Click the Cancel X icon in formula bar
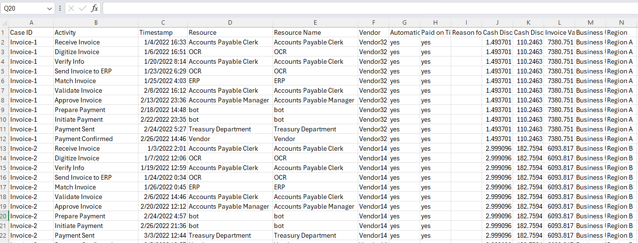This screenshot has width=638, height=243. point(71,8)
